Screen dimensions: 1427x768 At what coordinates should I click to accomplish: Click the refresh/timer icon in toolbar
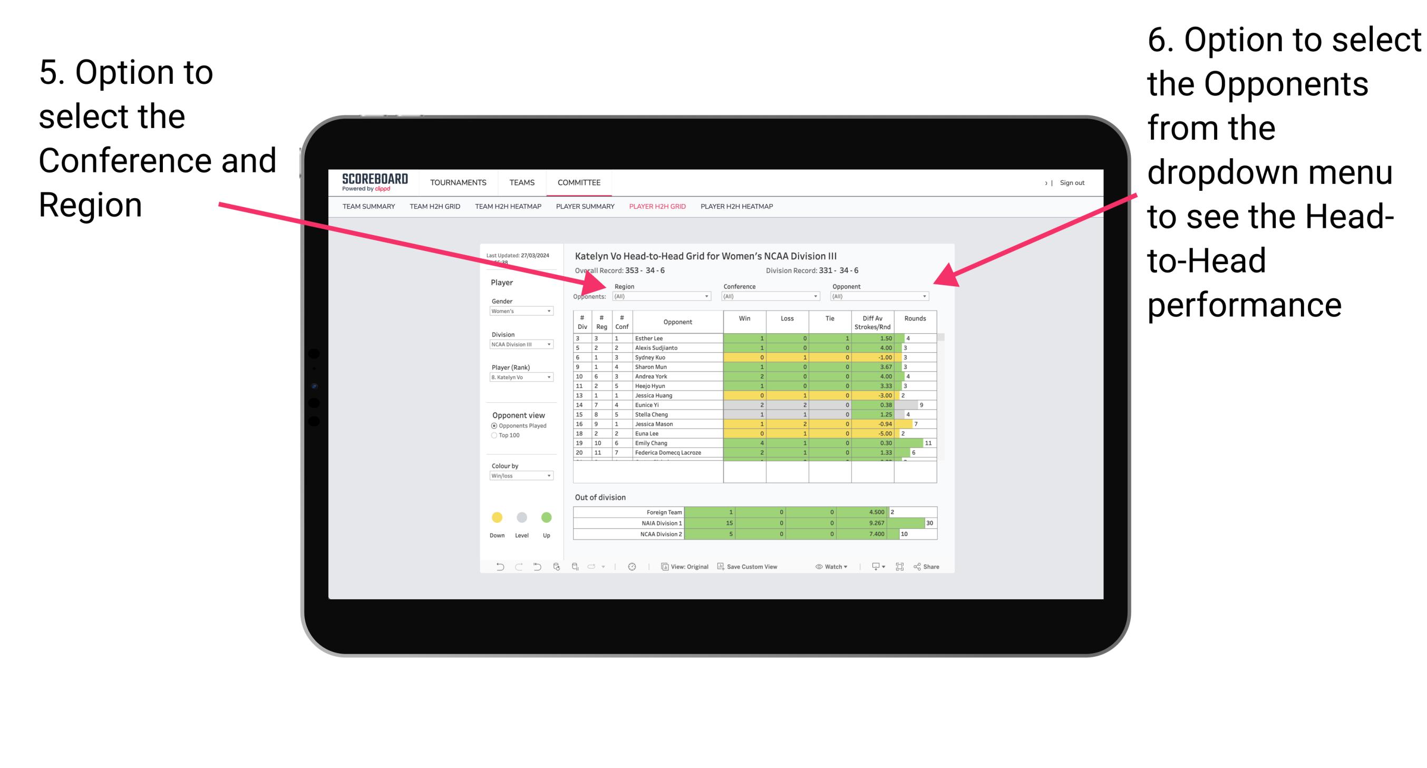(632, 568)
